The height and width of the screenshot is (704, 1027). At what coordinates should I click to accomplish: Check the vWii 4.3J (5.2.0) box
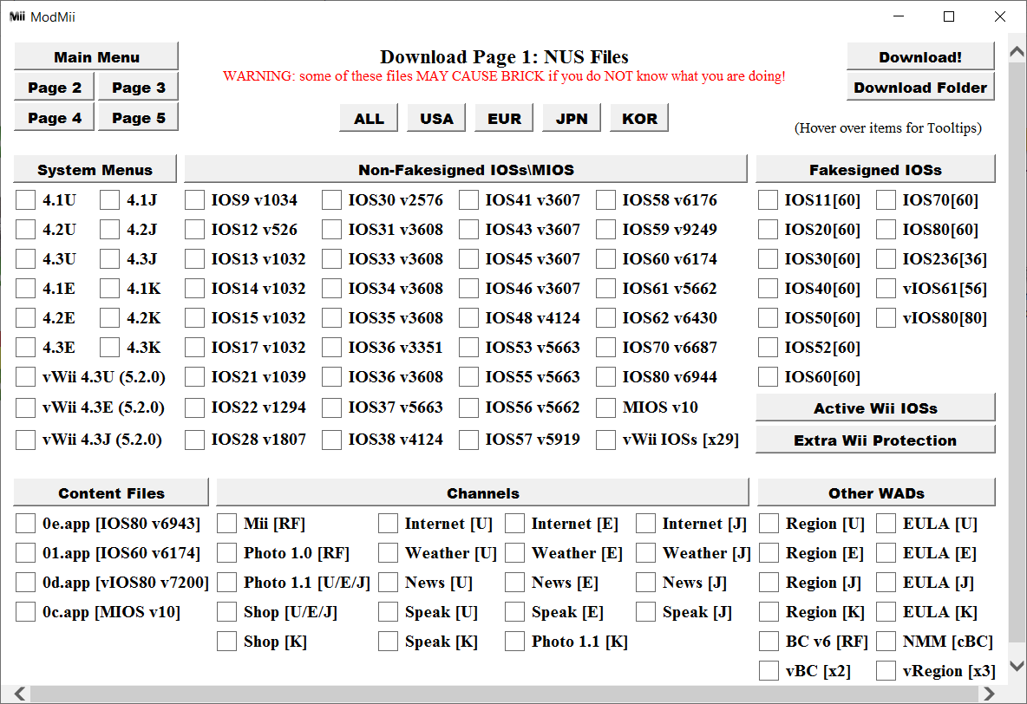(25, 439)
